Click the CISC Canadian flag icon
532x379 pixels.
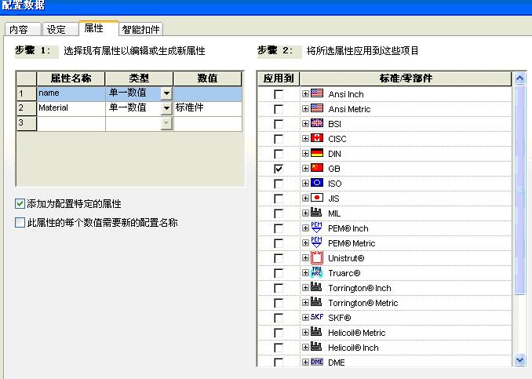pos(317,138)
